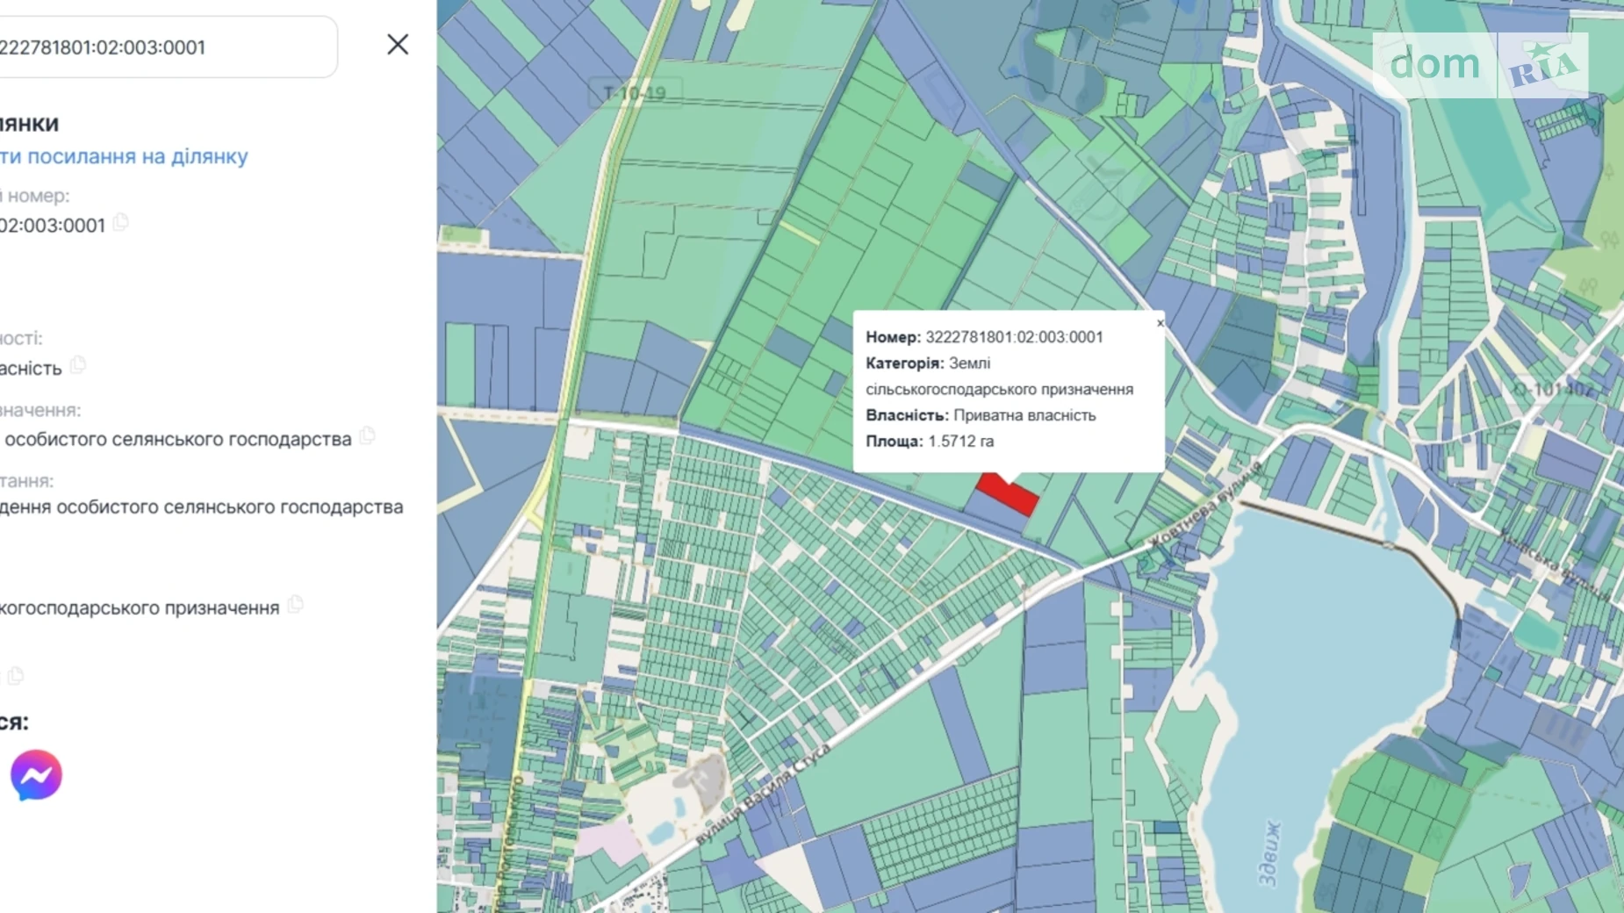
Task: Close the parcel info popup
Action: tap(1160, 323)
